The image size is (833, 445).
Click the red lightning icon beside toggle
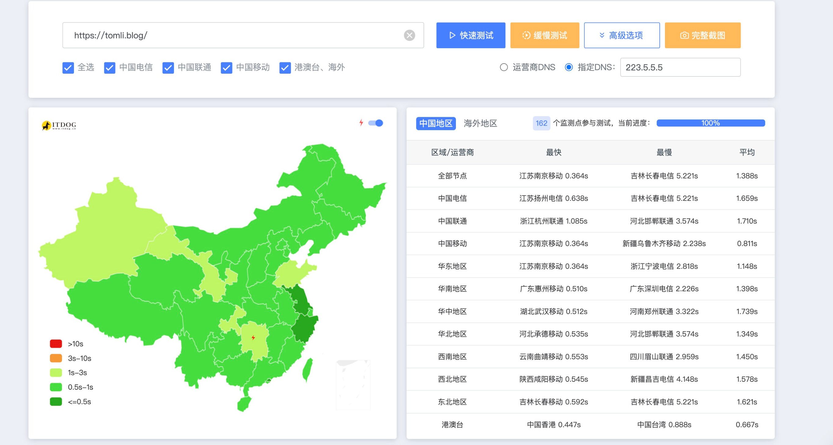(x=361, y=123)
